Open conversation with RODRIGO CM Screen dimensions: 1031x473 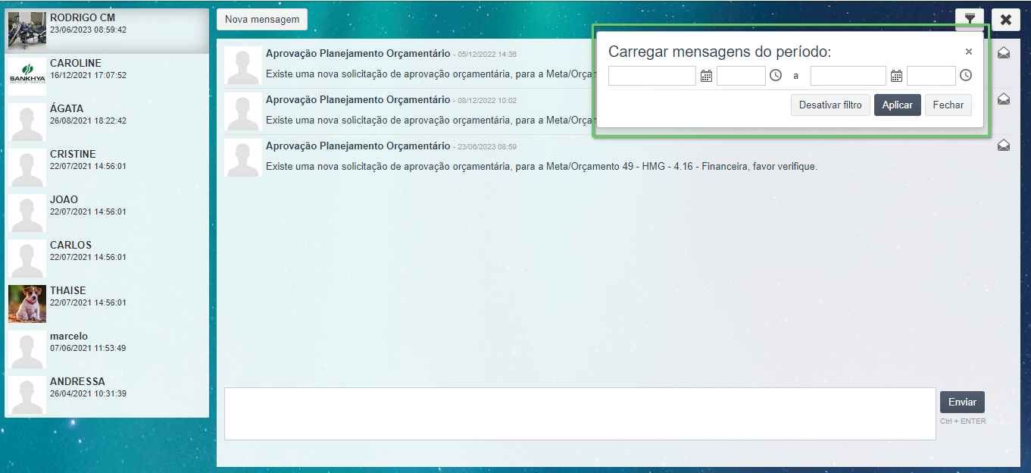click(107, 31)
